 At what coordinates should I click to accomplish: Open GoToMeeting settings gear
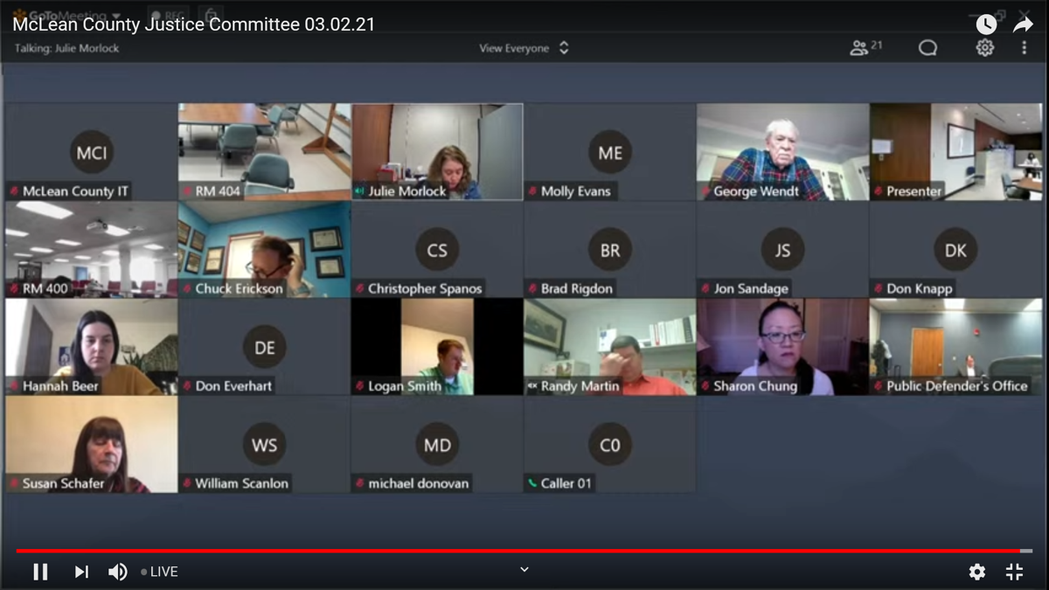click(984, 48)
